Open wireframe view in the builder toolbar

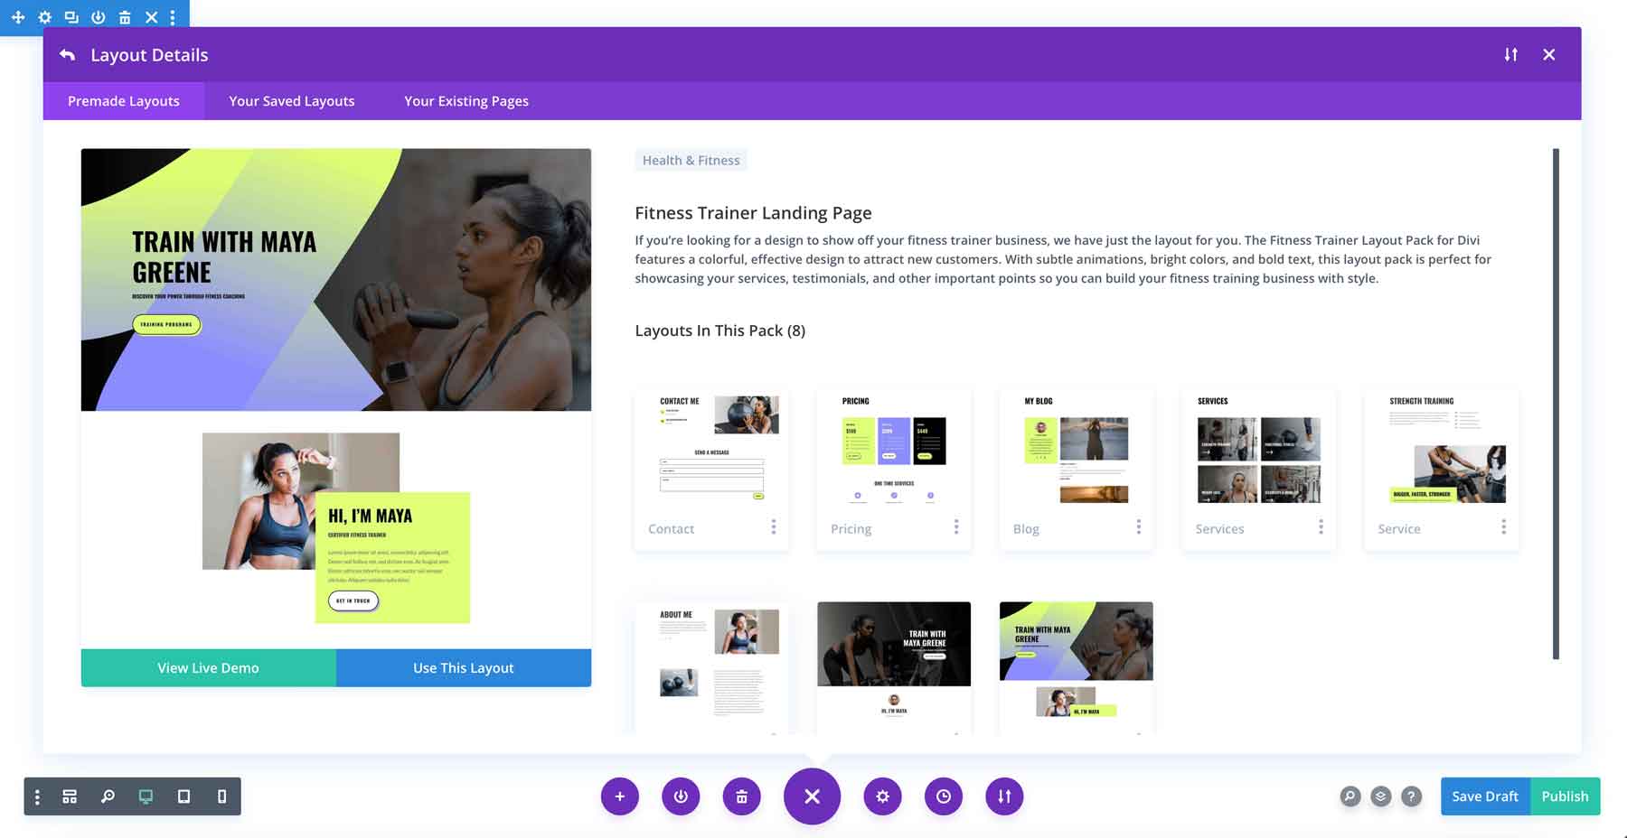[x=70, y=796]
